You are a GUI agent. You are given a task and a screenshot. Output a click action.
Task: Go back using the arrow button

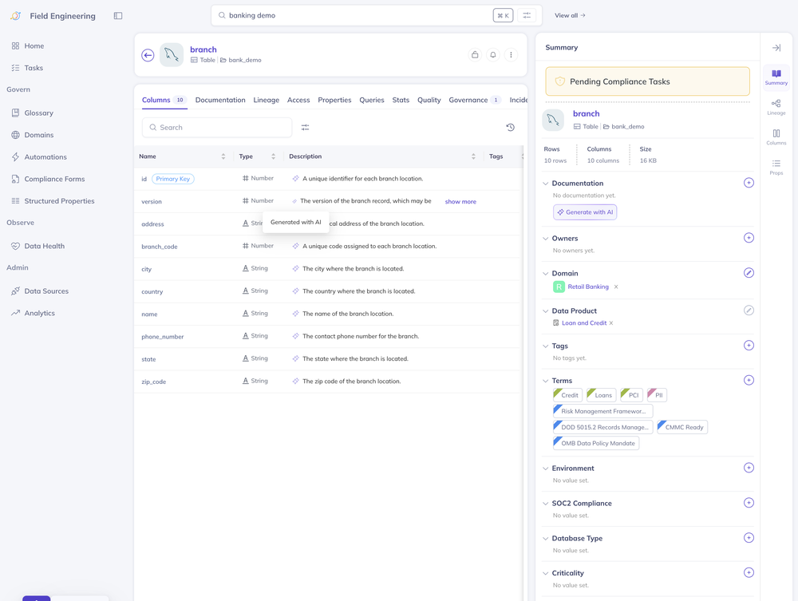(148, 55)
